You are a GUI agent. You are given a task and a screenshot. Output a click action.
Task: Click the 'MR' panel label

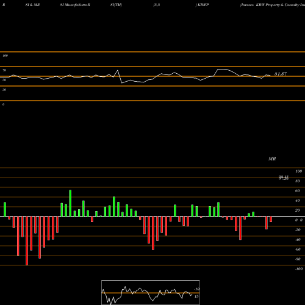(x=272, y=159)
